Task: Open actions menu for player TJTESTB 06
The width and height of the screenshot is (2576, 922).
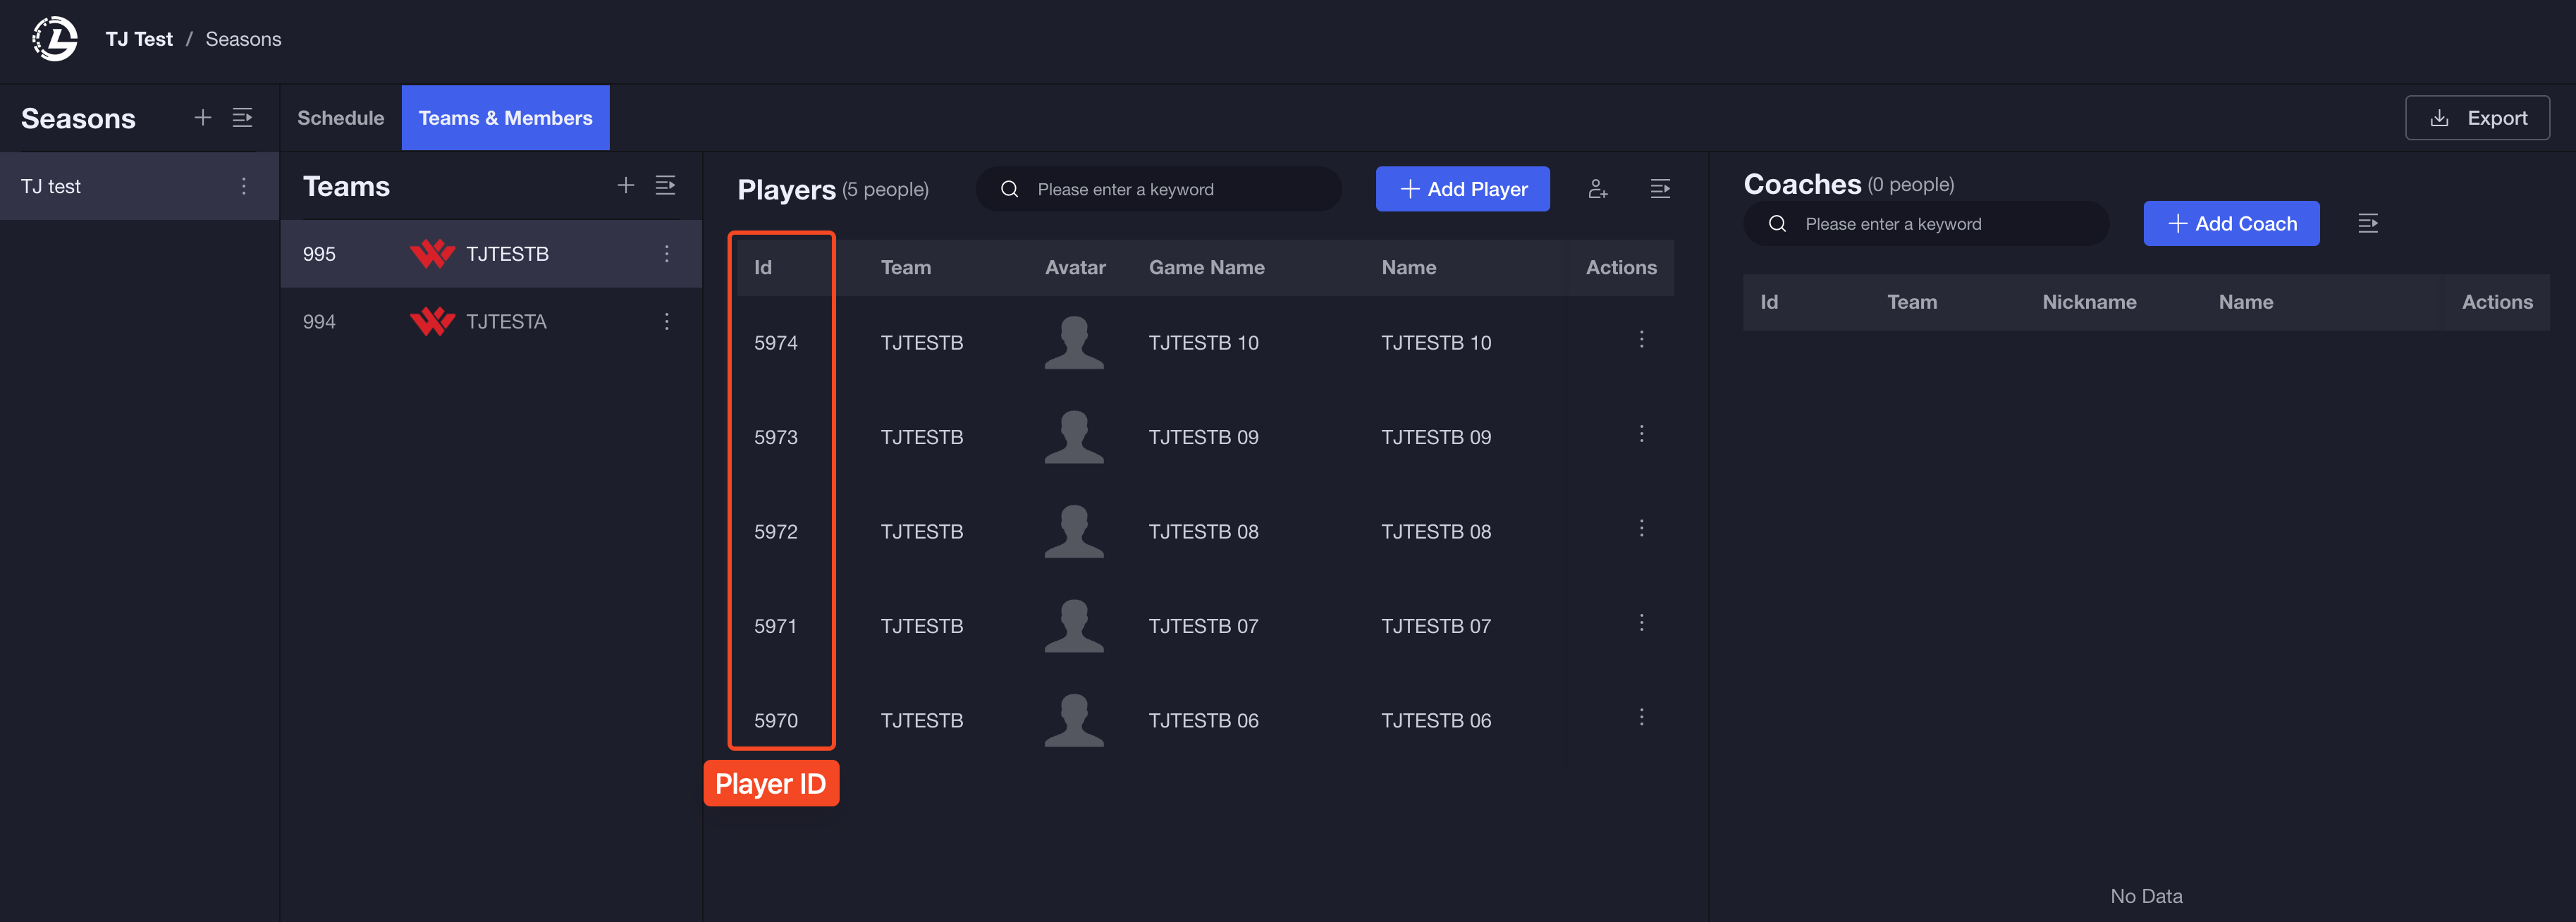Action: point(1640,717)
